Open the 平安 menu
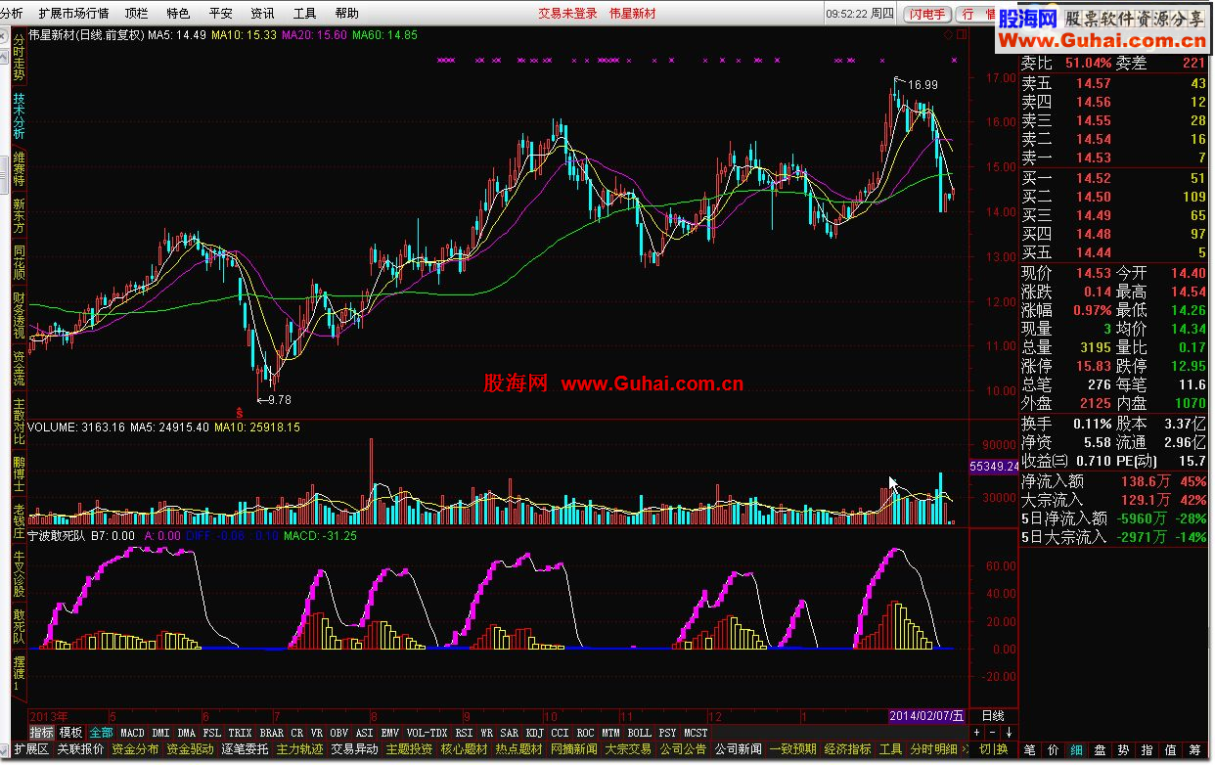1215x765 pixels. [220, 14]
